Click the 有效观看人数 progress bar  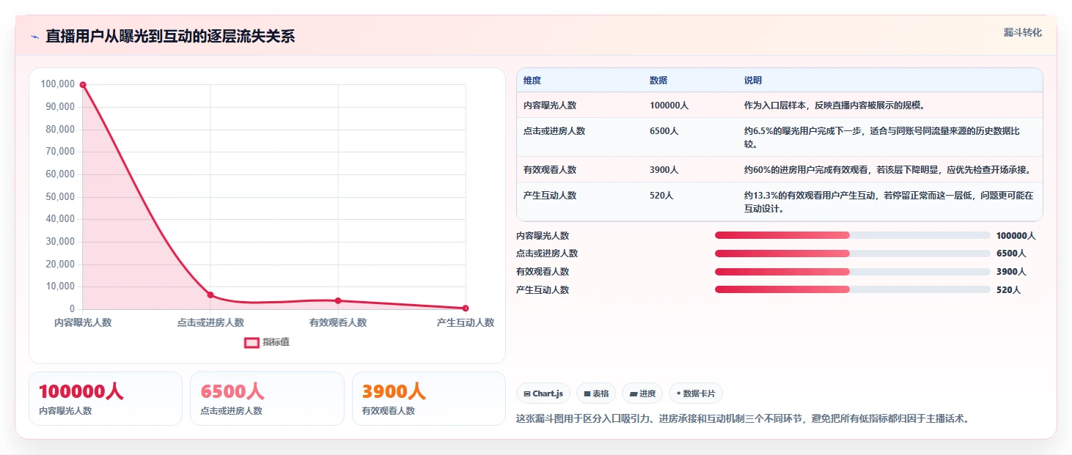[x=853, y=271]
